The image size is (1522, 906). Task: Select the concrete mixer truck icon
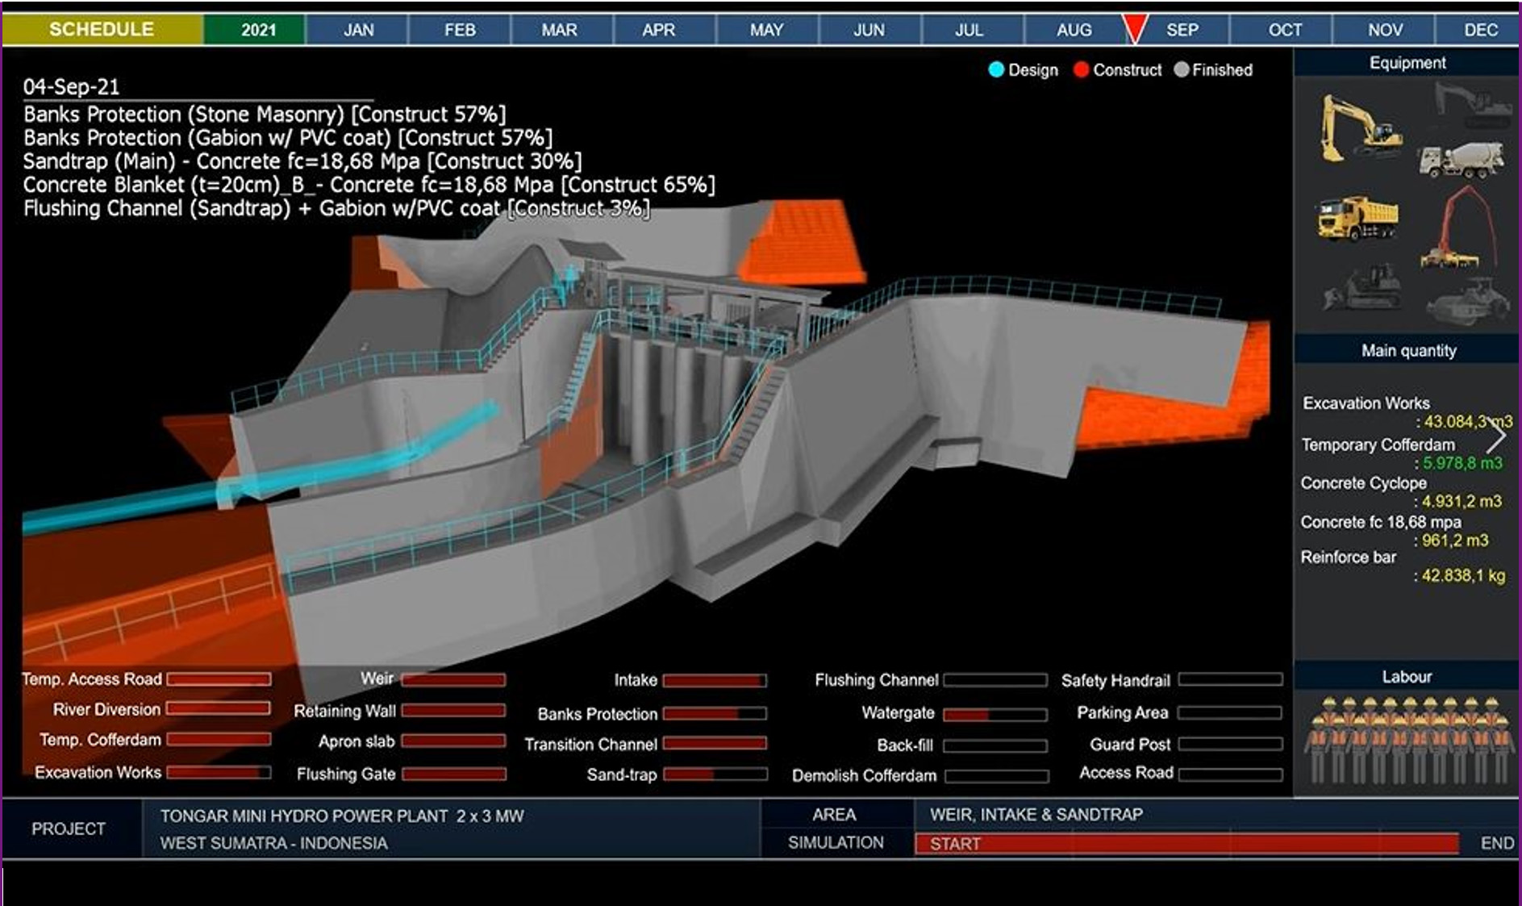point(1462,158)
